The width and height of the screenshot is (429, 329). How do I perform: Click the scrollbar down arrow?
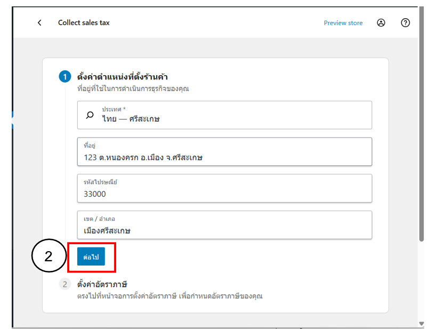[x=421, y=323]
